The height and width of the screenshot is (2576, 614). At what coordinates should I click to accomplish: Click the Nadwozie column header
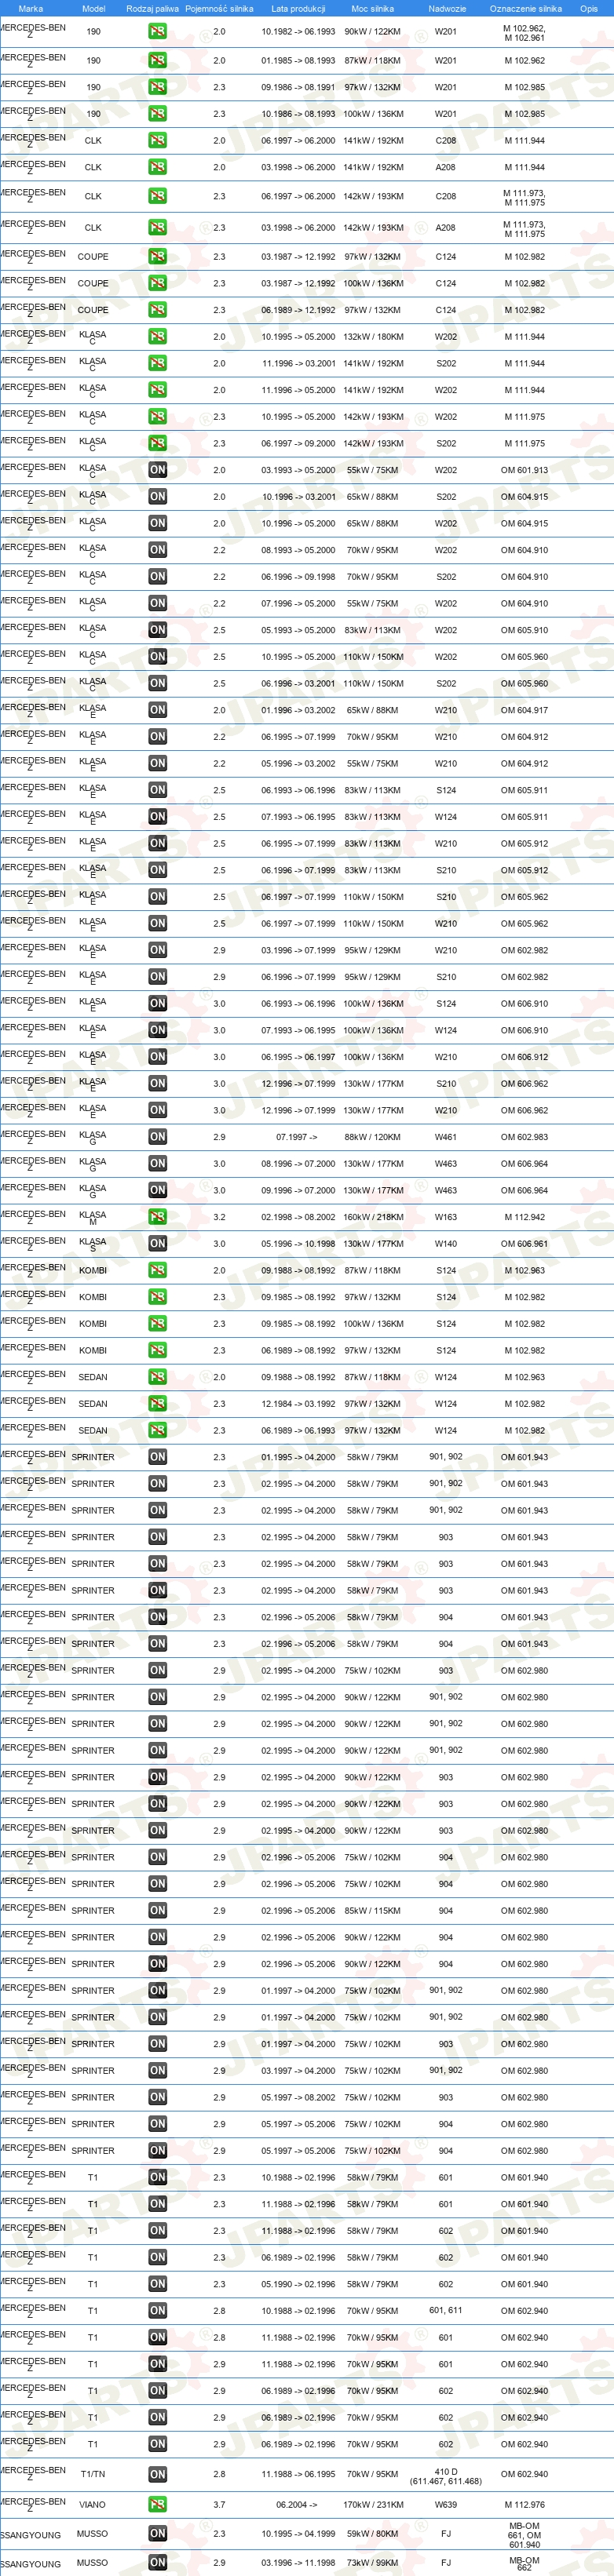coord(446,8)
